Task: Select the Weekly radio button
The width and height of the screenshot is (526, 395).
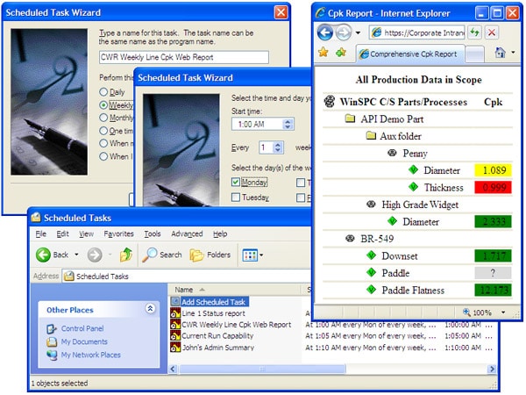Action: (105, 104)
